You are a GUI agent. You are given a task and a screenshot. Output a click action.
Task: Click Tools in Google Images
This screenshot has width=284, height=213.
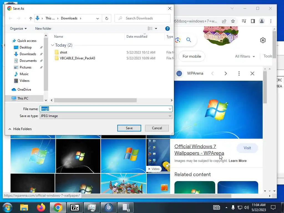(x=268, y=56)
